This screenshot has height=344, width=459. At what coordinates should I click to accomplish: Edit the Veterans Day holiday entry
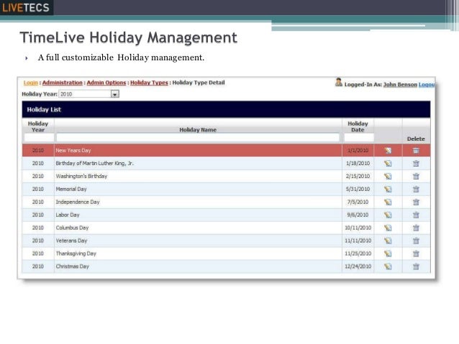pyautogui.click(x=388, y=241)
